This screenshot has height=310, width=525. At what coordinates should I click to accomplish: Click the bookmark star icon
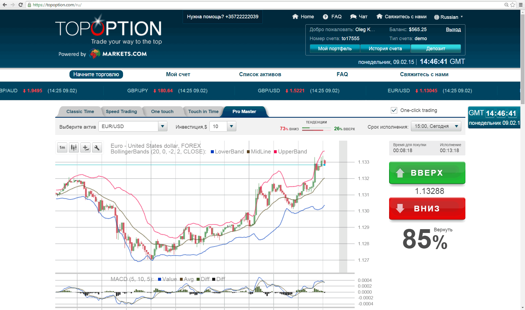click(x=512, y=5)
